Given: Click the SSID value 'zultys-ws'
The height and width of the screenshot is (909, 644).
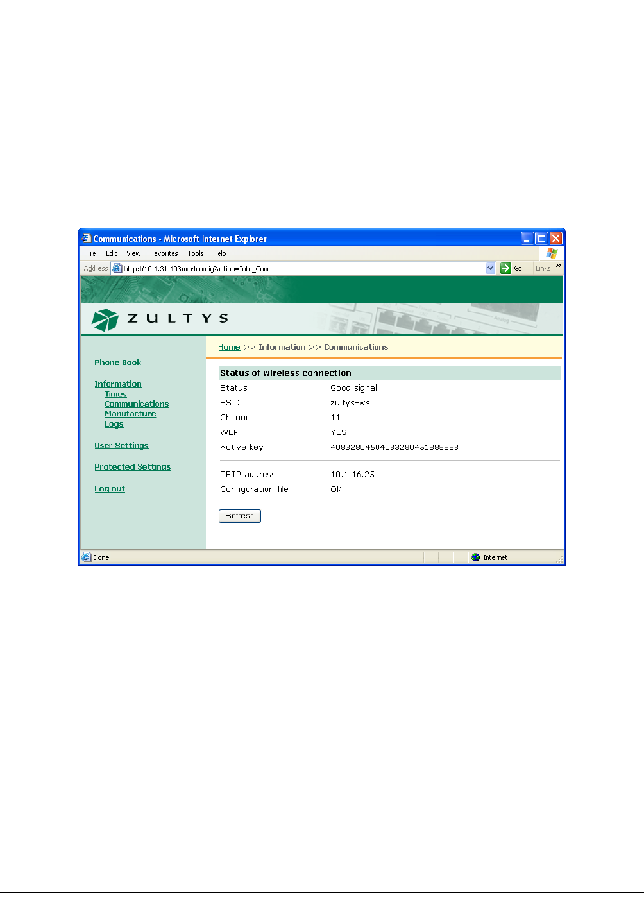Looking at the screenshot, I should coord(350,403).
